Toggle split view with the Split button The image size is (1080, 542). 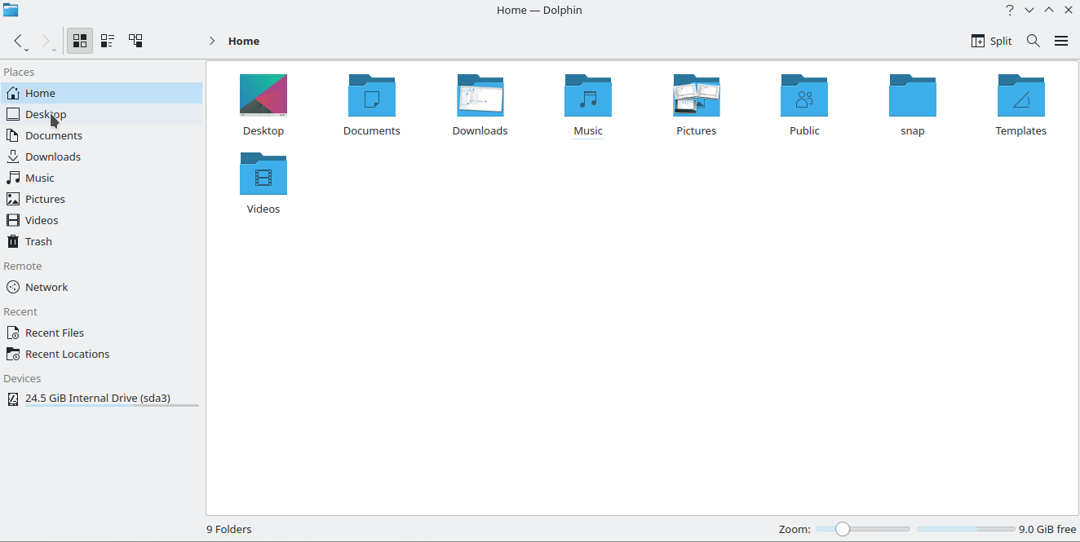991,41
